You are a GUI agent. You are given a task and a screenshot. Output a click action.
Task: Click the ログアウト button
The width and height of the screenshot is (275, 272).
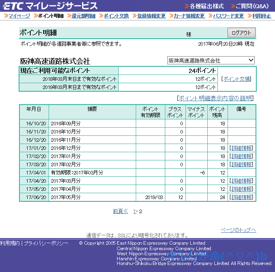tap(241, 32)
